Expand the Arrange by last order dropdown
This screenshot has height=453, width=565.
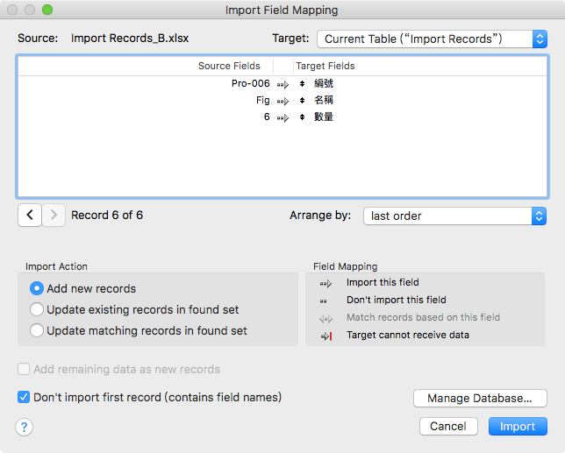[x=454, y=216]
